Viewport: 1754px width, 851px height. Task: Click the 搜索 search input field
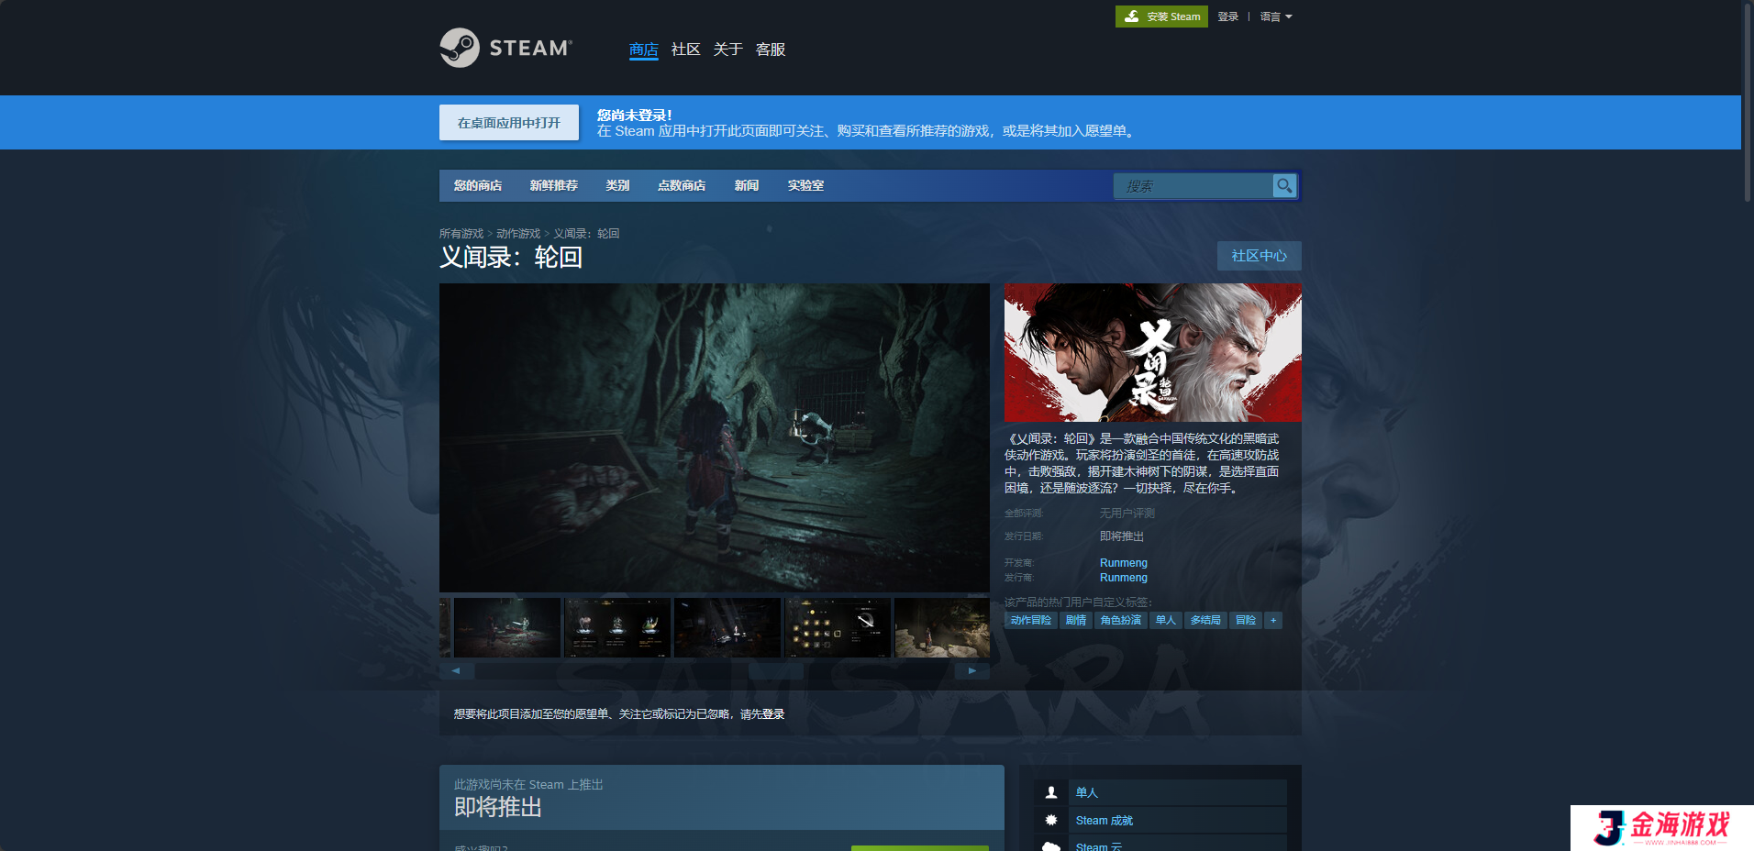tap(1193, 186)
